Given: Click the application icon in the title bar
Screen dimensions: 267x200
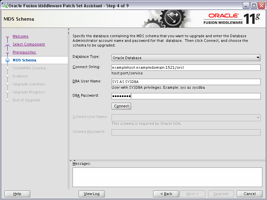Looking at the screenshot, I should 5,5.
